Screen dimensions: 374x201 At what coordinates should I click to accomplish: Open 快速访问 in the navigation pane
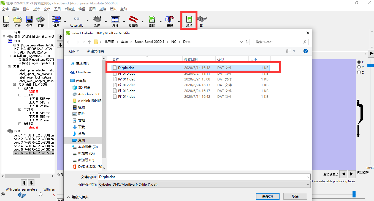point(83,63)
